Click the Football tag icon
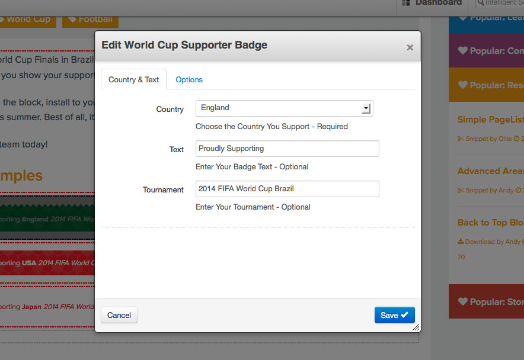Image resolution: width=524 pixels, height=360 pixels. click(x=72, y=19)
